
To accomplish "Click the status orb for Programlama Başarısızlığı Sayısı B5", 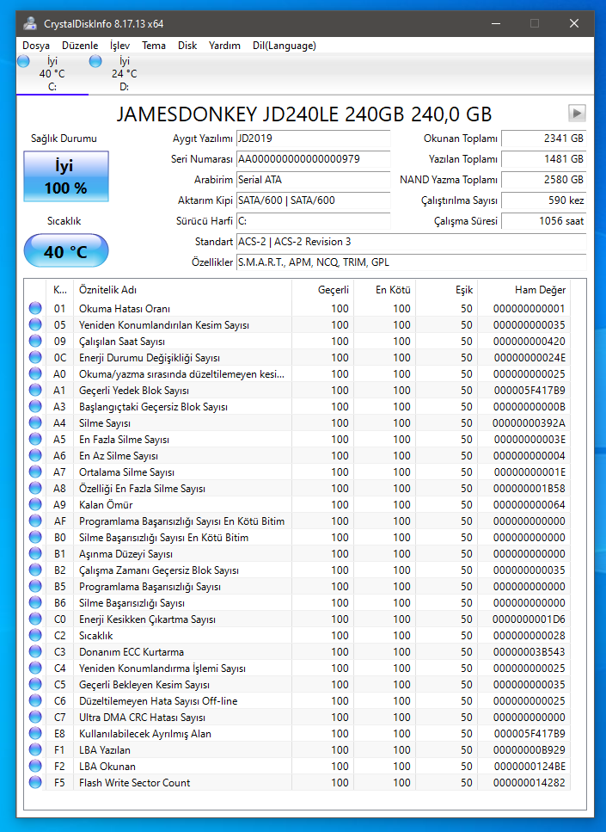I will coord(35,586).
